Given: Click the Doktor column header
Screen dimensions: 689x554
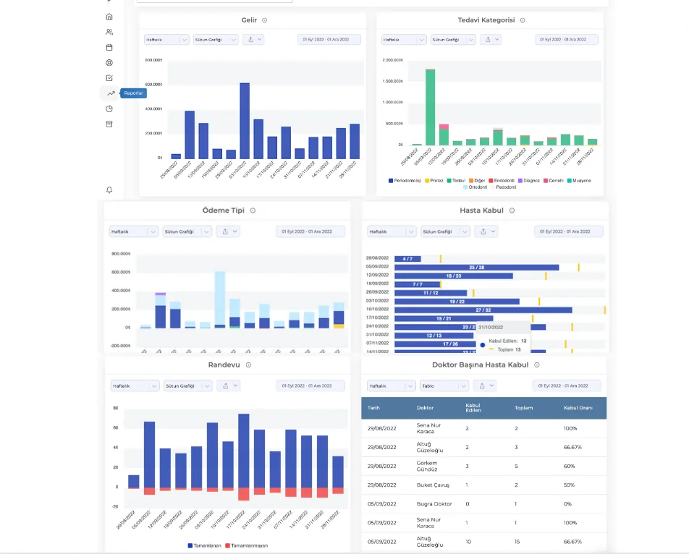Looking at the screenshot, I should tap(425, 408).
